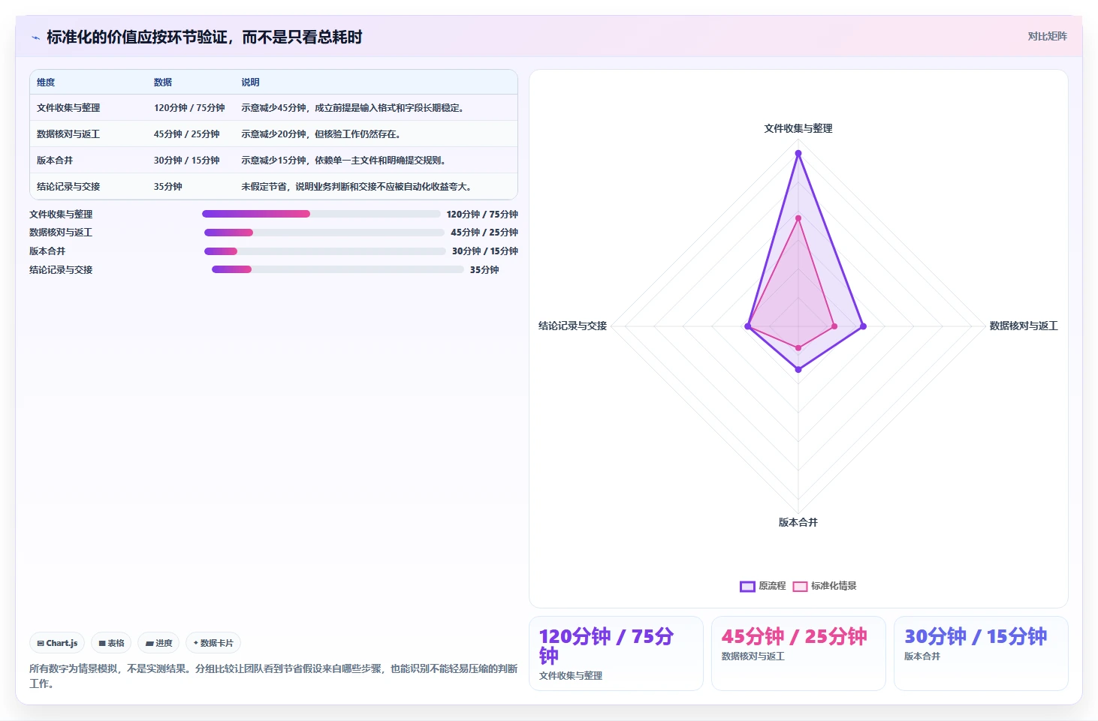
Task: Open the 45分钟 / 25分钟 data card
Action: (x=798, y=653)
